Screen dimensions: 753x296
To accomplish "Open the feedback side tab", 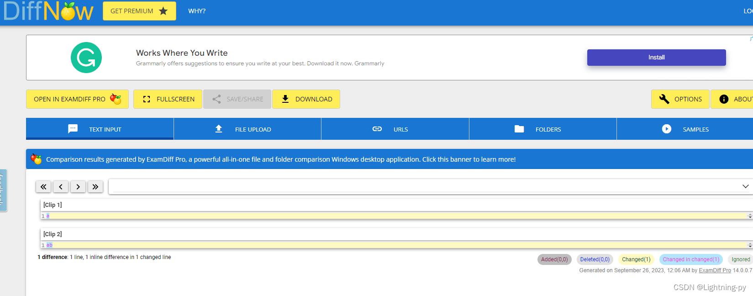I will click(3, 190).
